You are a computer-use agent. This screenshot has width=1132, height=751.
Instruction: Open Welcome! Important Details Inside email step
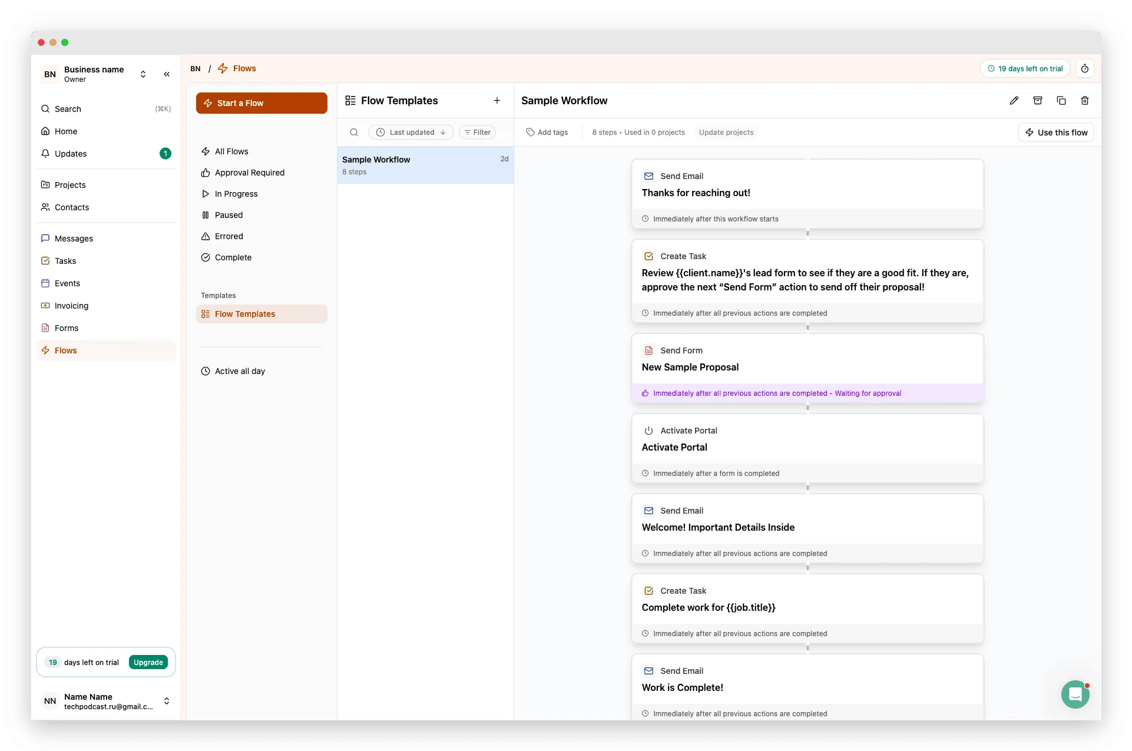pos(807,528)
